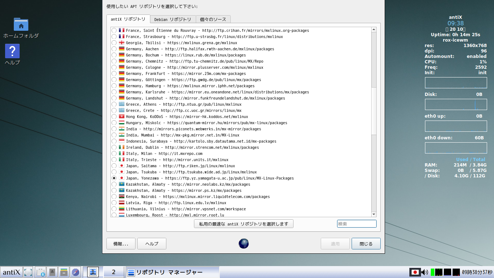Click the Latvian flag in Riga row
This screenshot has height=278, width=494.
(122, 203)
